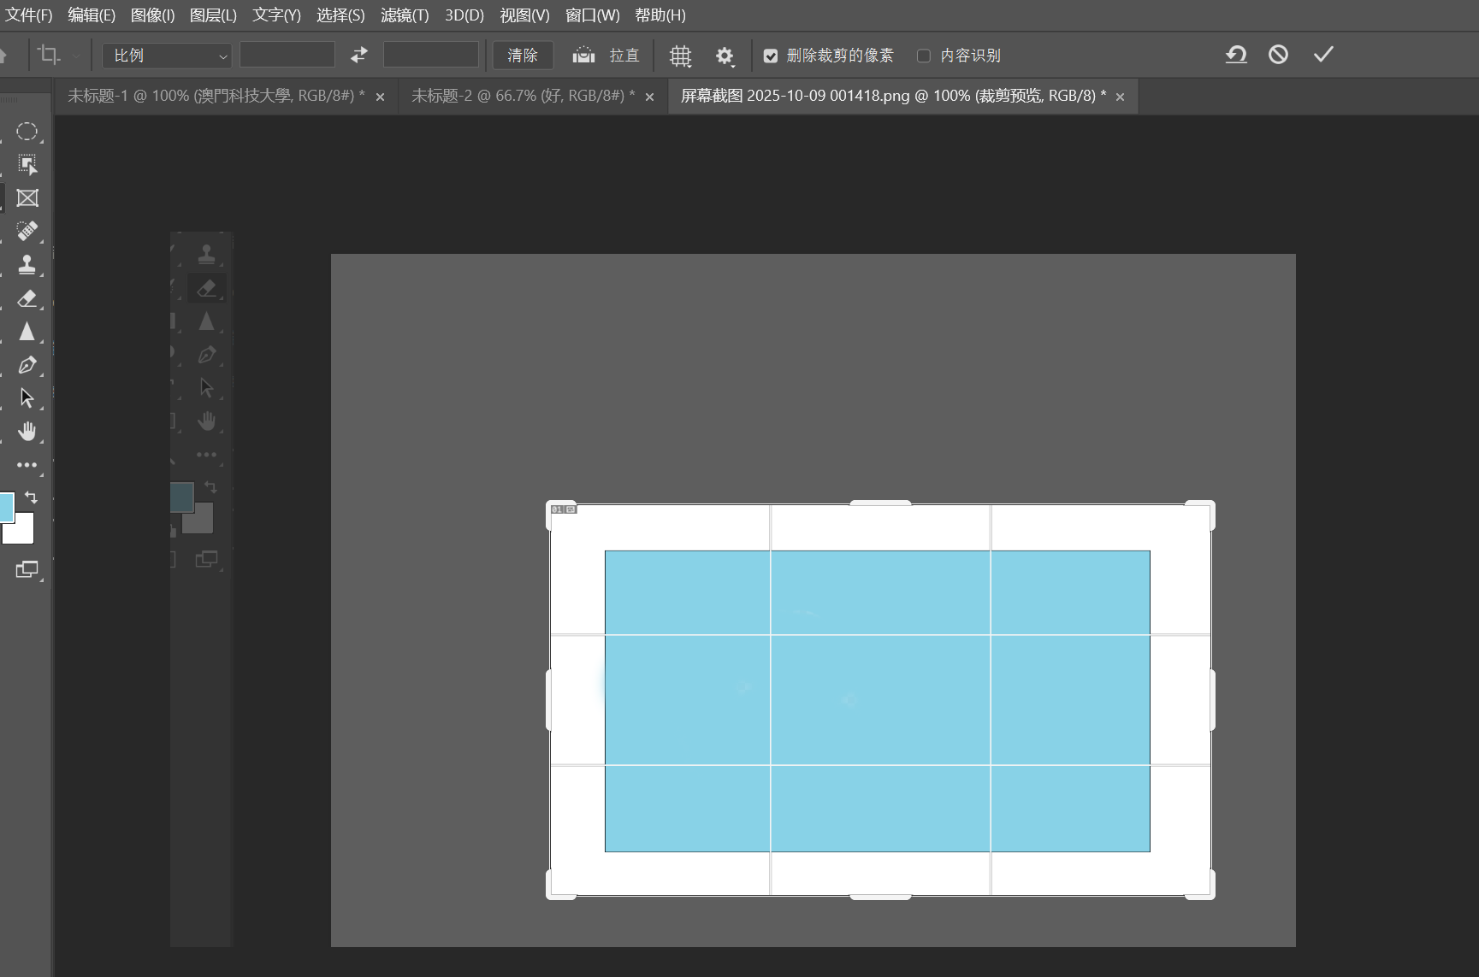
Task: Commit the crop with the checkmark
Action: [1323, 55]
